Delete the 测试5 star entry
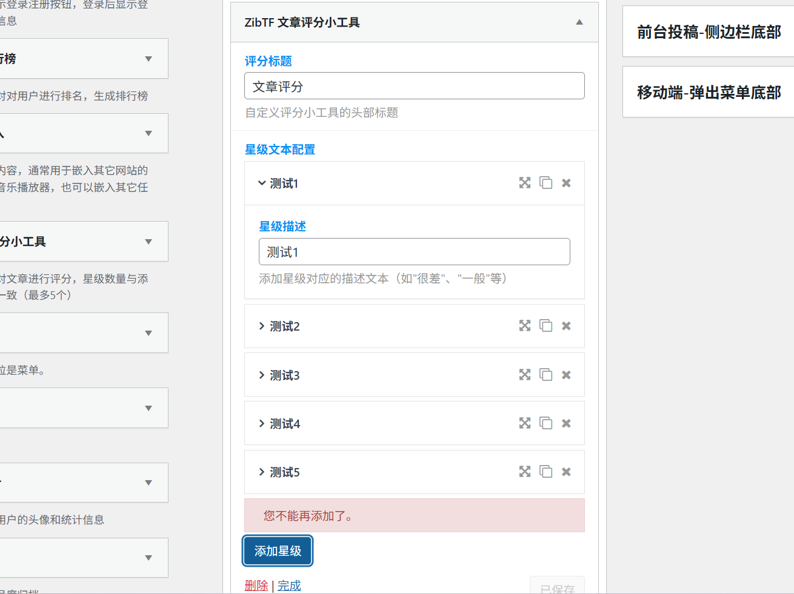This screenshot has height=594, width=794. coord(566,471)
